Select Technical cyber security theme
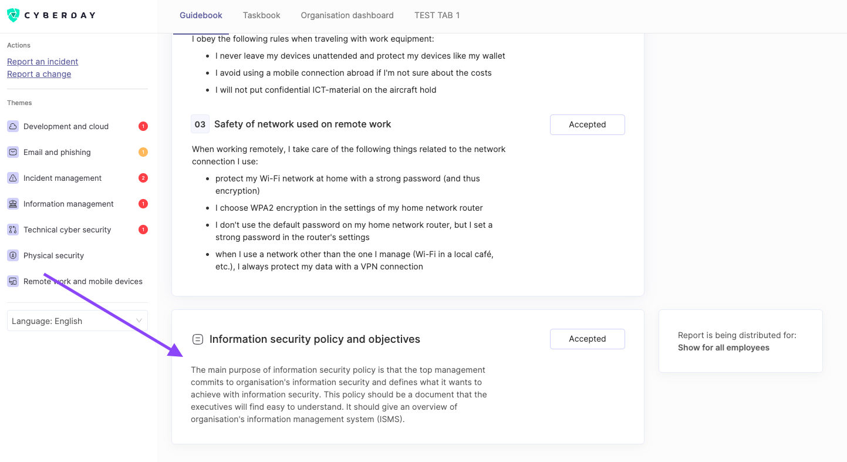Viewport: 847px width, 462px height. point(77,230)
